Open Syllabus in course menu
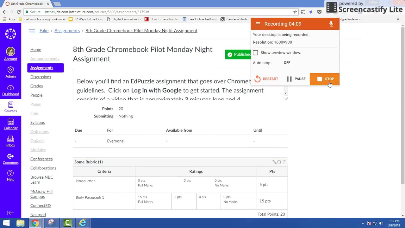The width and height of the screenshot is (405, 228). tap(37, 123)
